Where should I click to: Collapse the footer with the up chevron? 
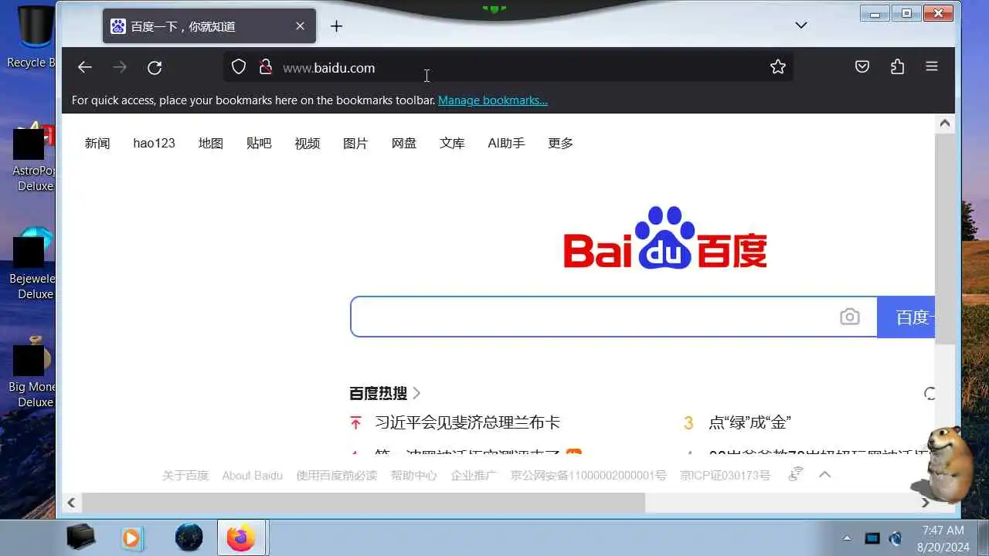click(x=825, y=474)
